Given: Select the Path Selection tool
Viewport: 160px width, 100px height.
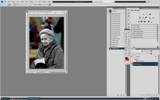Looking at the screenshot, I should tap(126, 51).
